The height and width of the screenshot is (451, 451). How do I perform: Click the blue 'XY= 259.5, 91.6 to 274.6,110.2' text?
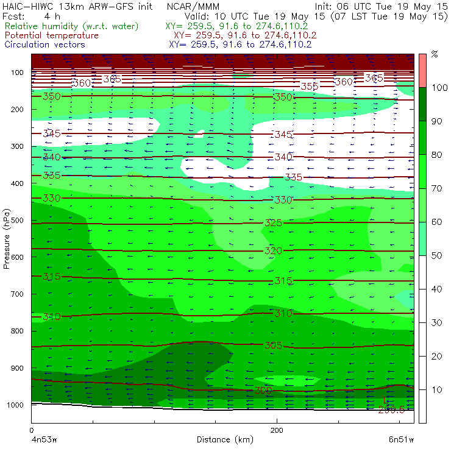(x=240, y=44)
